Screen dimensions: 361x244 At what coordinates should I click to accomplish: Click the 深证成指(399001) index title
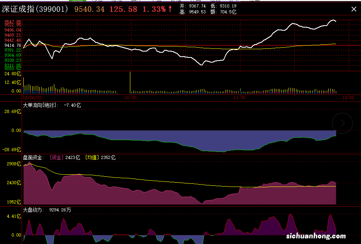(x=35, y=9)
